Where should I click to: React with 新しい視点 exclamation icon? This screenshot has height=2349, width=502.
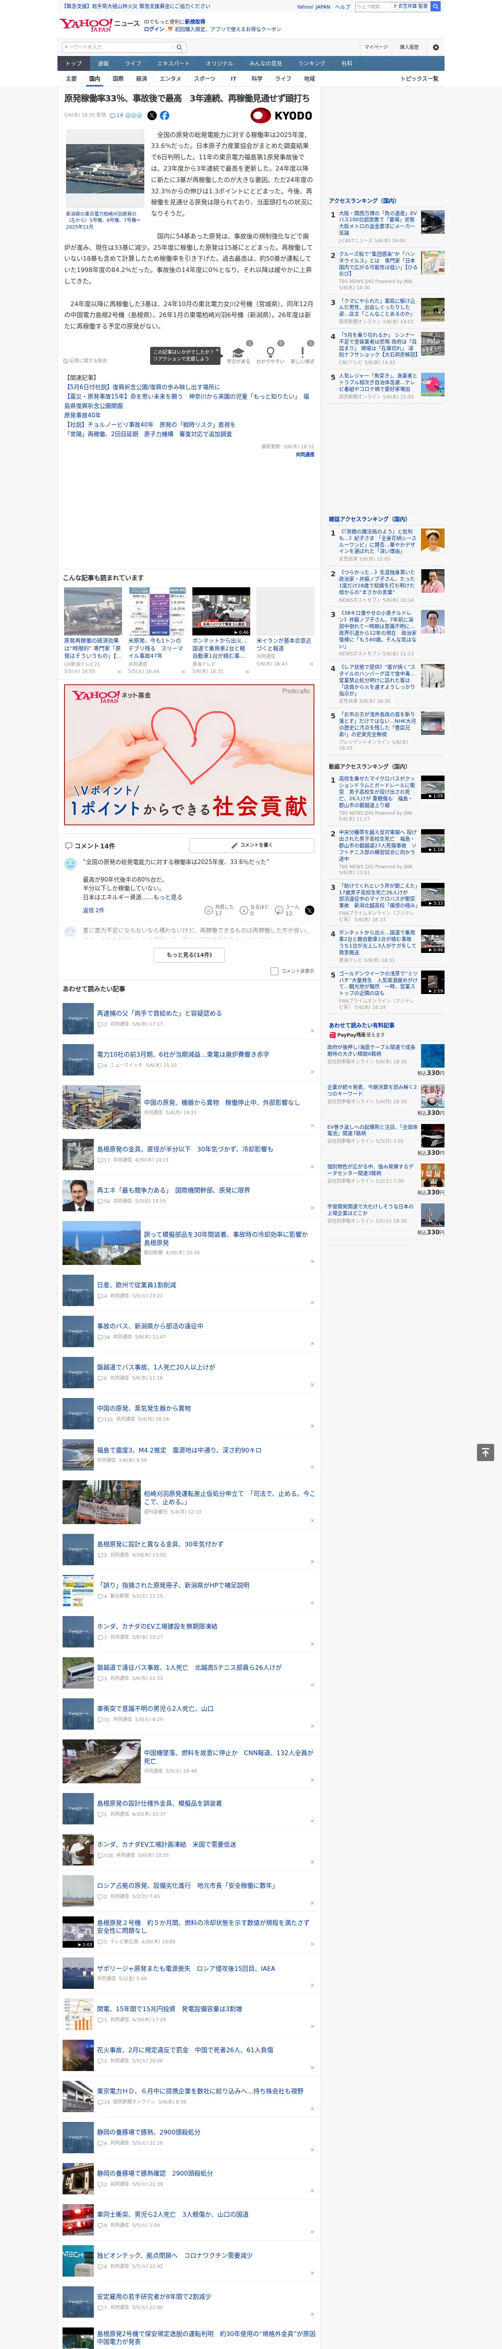(x=303, y=352)
